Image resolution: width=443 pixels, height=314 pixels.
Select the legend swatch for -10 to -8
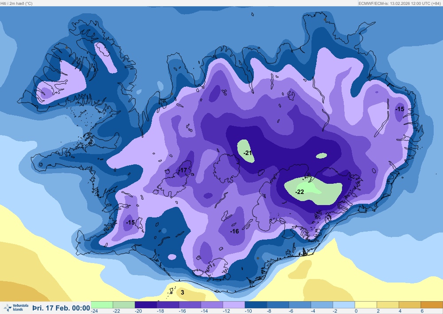pyautogui.click(x=256, y=305)
